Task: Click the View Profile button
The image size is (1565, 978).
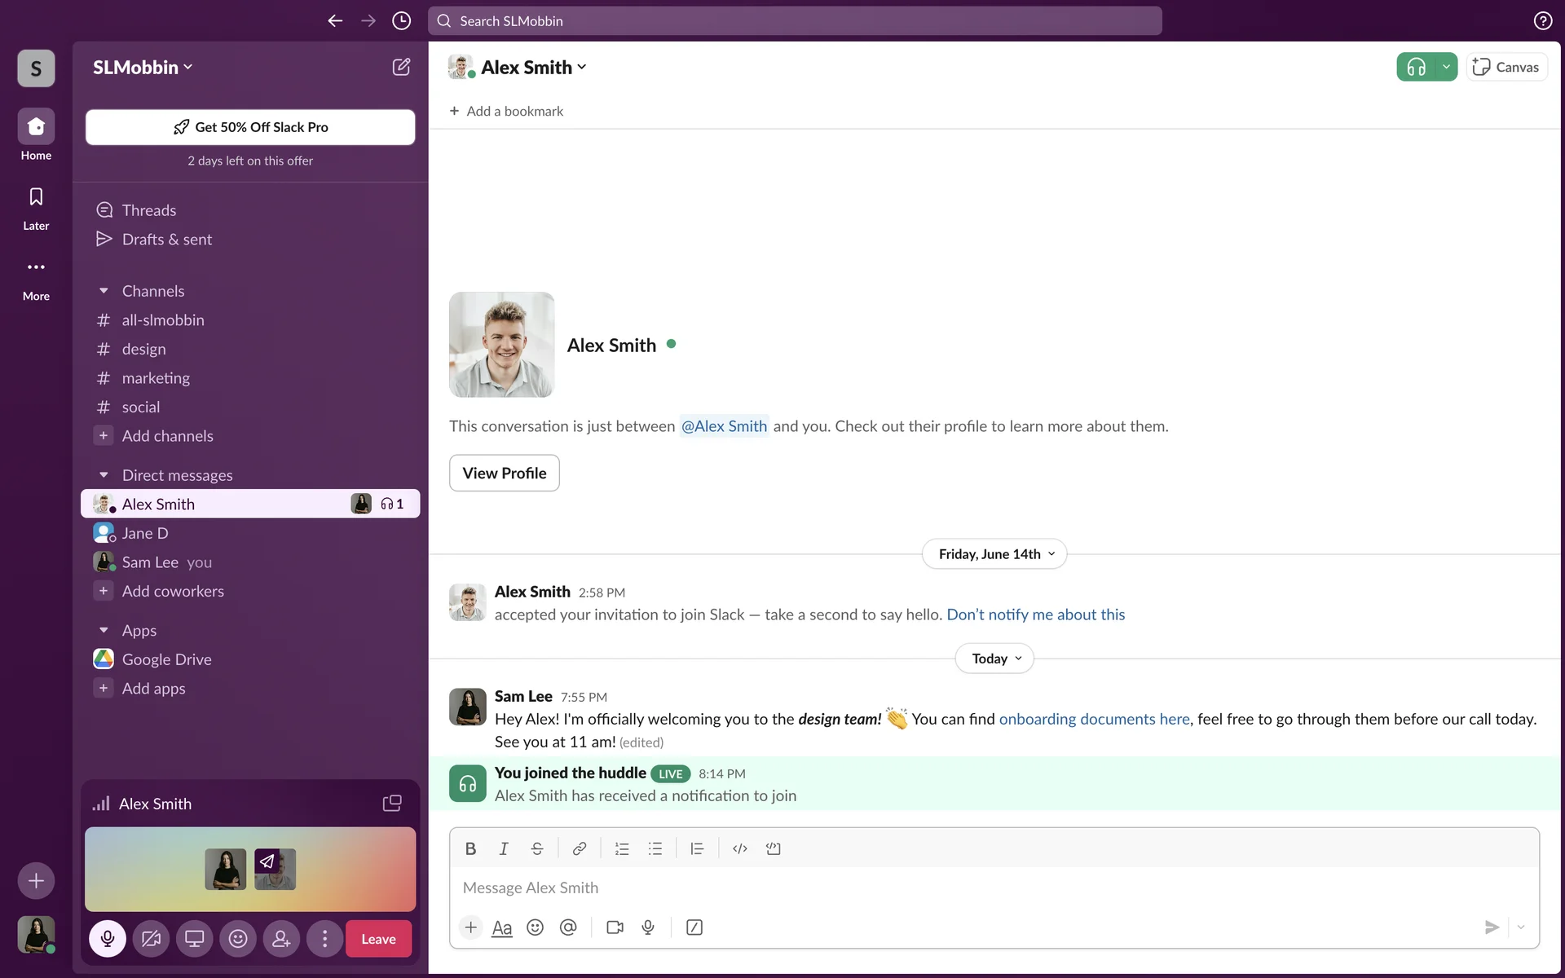Action: click(504, 473)
